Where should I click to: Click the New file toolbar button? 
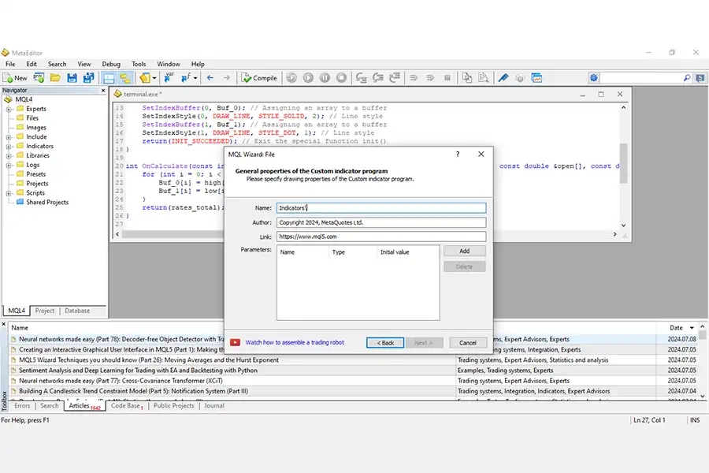(16, 78)
